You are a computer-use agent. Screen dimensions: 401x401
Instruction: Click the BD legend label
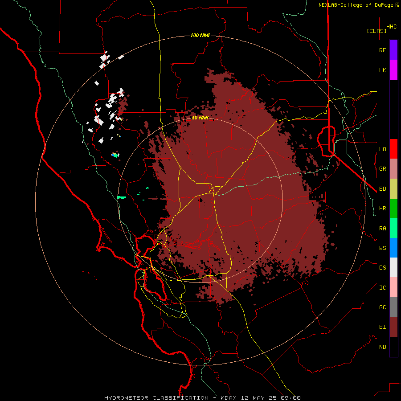click(x=382, y=189)
